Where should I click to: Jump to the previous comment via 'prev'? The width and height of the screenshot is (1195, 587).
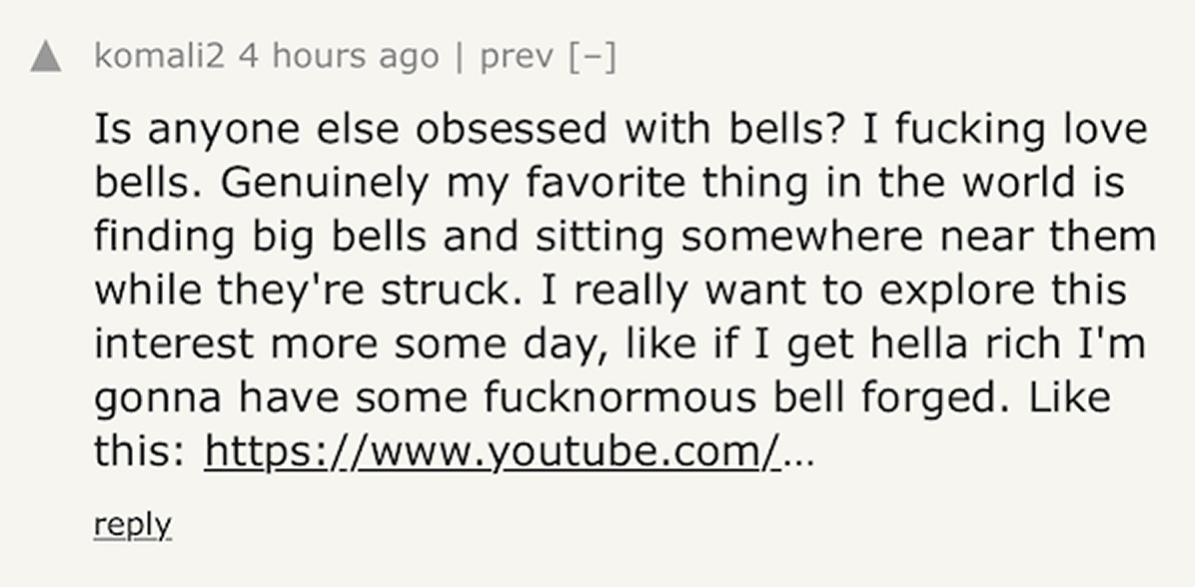coord(517,56)
